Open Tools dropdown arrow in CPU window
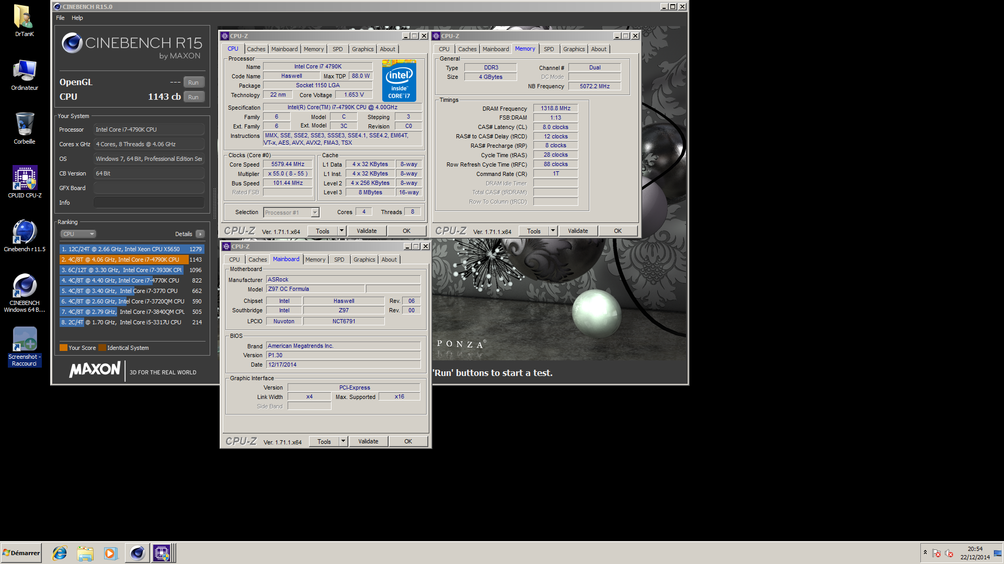1004x564 pixels. [x=341, y=231]
